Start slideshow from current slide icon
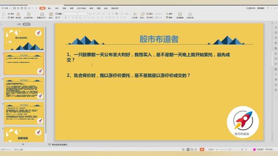Screen dimensions: 278x156 [x=29, y=14]
